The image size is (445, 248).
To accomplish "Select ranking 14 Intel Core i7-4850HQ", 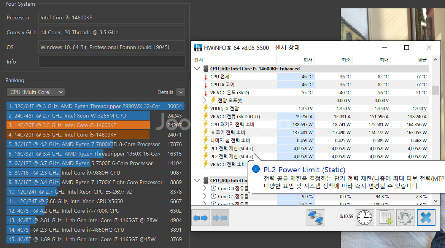I will click(x=95, y=230).
